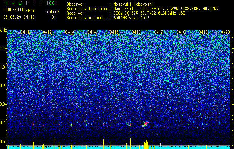This screenshot has height=149, width=234.
Task: Select the 0.9 frequency axis label
Action: tap(3, 86)
